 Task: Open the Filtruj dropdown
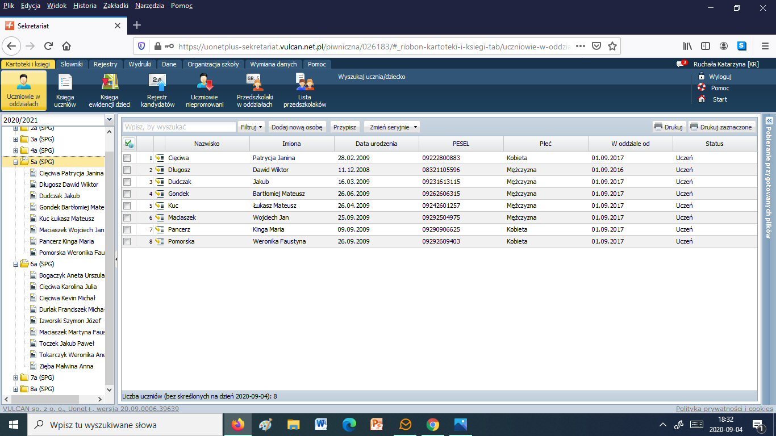click(x=252, y=127)
